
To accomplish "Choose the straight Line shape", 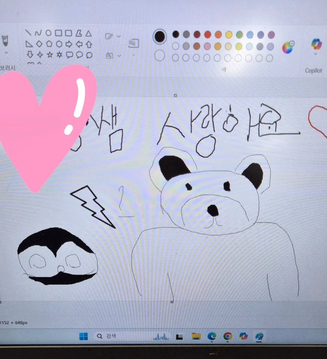I will (x=28, y=32).
